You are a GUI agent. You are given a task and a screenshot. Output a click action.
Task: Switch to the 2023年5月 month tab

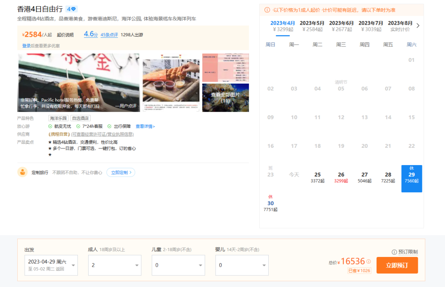312,26
